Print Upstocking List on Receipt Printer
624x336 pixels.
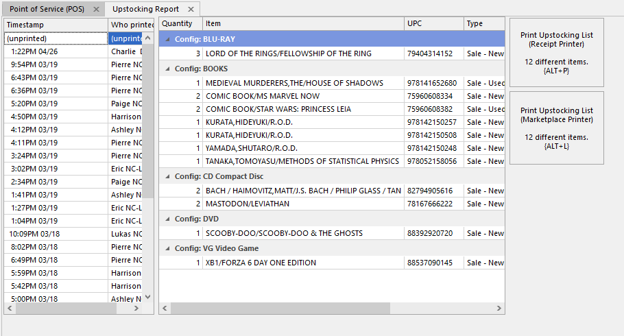pos(556,53)
